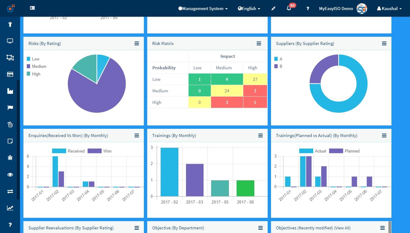410x233 pixels.
Task: Click the teal 2017 - 05 Trainings bar
Action: click(x=220, y=188)
